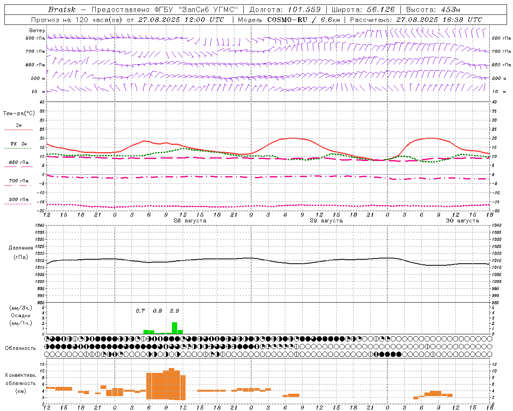
Task: Click the elevation text "Высота: 453м"
Action: click(x=433, y=10)
